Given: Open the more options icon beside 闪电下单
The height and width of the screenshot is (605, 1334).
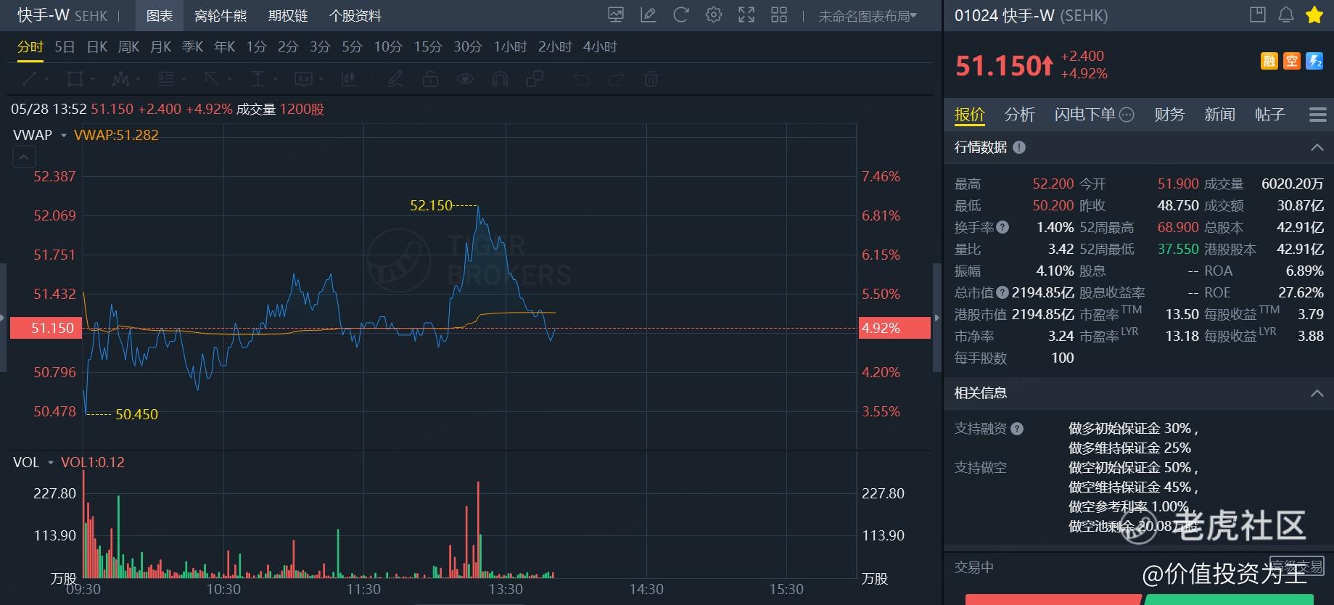Looking at the screenshot, I should pyautogui.click(x=1127, y=115).
